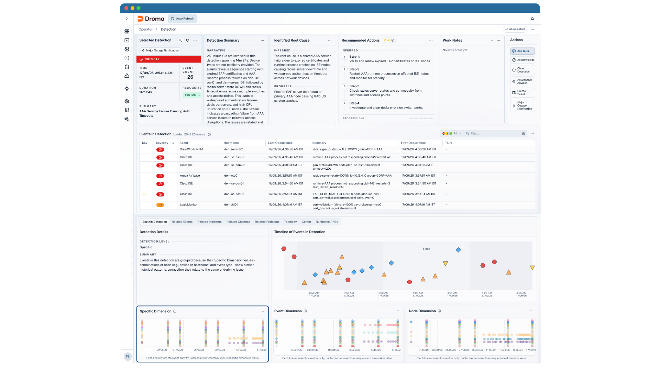Viewport: 660px width, 371px height.
Task: Mark Step 2 circle as done
Action: 344,69
